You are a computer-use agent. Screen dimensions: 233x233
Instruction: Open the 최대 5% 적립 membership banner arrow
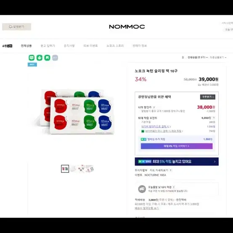214,162
